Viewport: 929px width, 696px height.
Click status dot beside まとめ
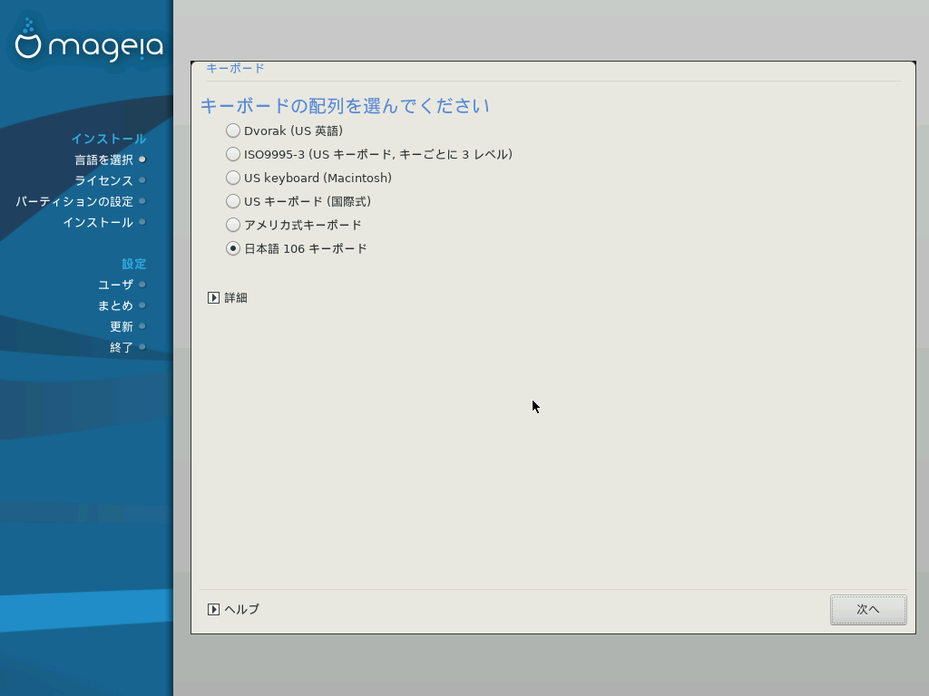click(x=142, y=305)
